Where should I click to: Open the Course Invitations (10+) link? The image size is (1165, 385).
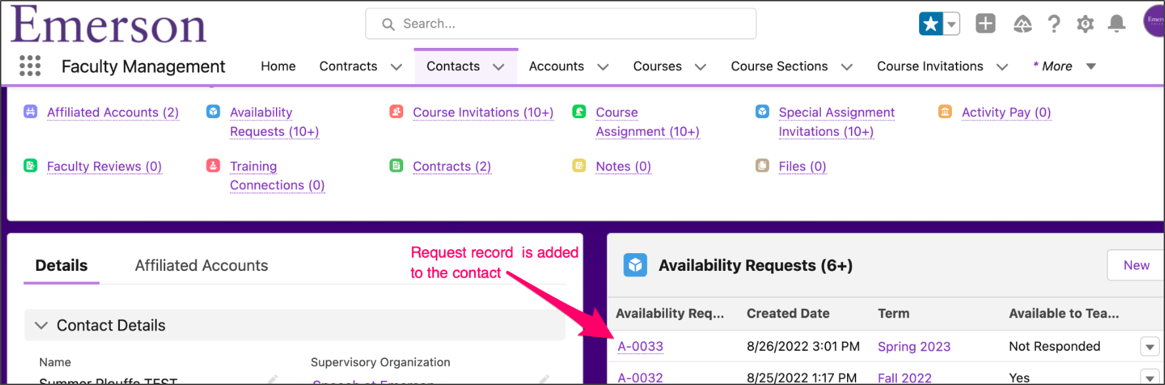point(483,112)
